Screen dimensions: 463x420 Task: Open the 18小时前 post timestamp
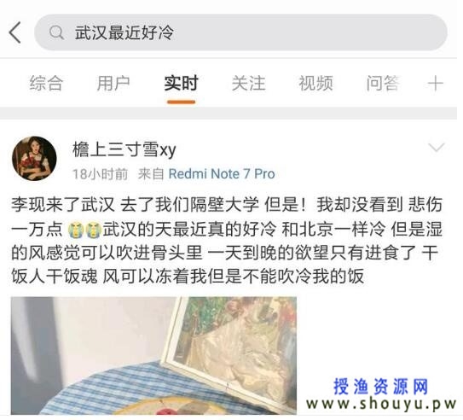pyautogui.click(x=101, y=174)
